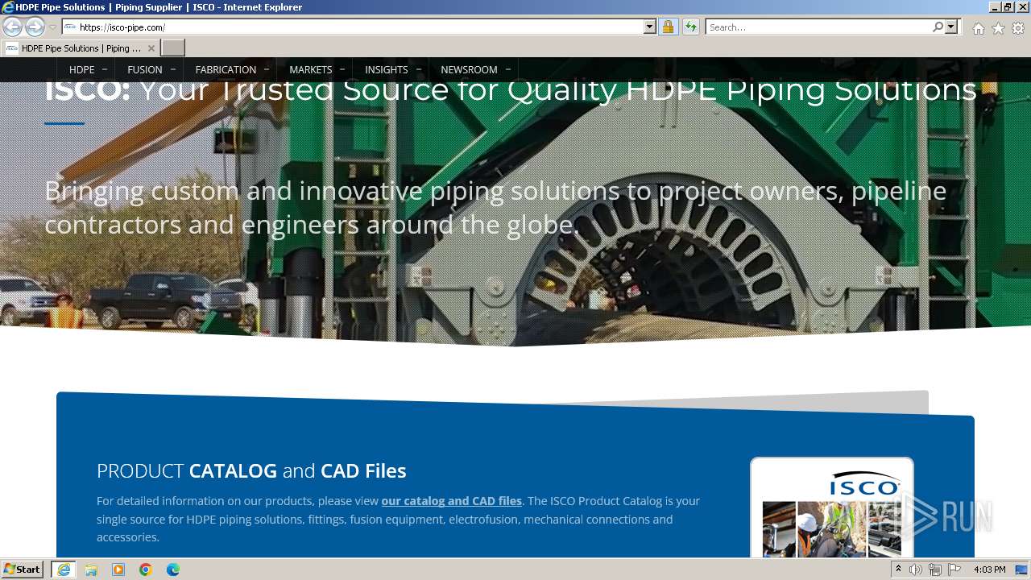
Task: Open the volume speaker tray icon
Action: click(x=916, y=570)
